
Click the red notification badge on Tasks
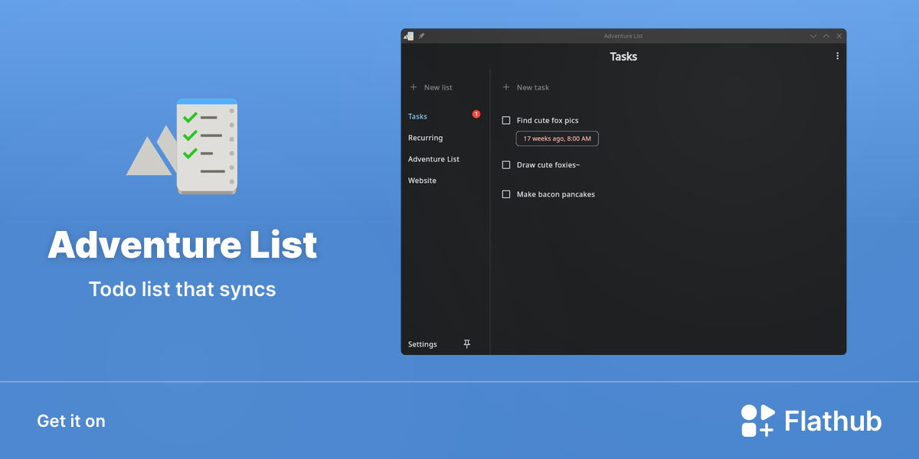pyautogui.click(x=476, y=114)
